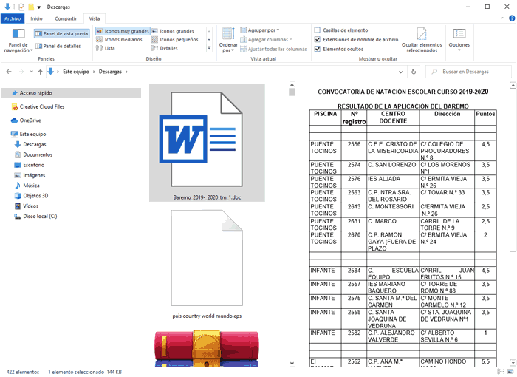
Task: Expand the address bar history dropdown
Action: (x=400, y=72)
